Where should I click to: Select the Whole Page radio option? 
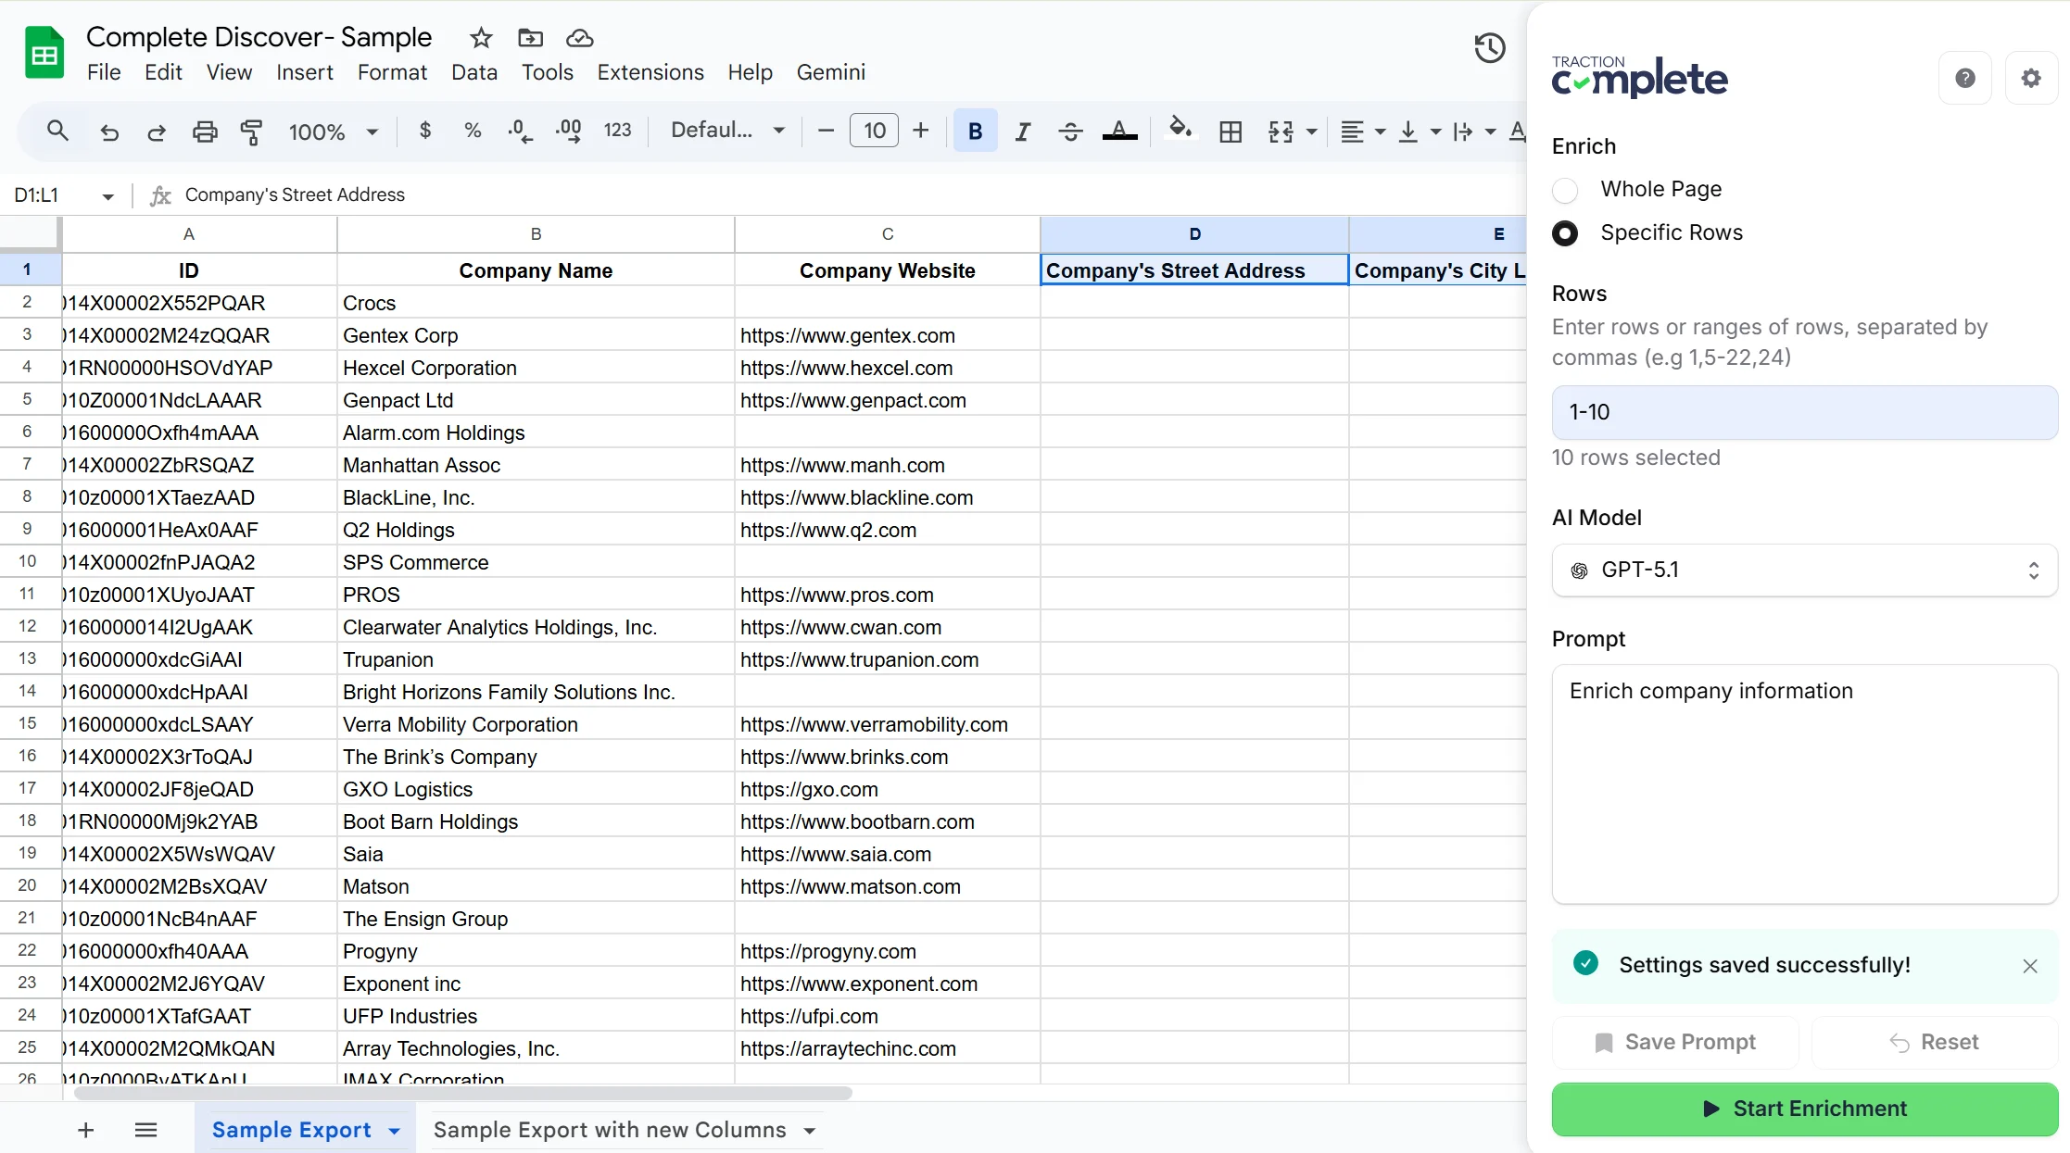[1565, 190]
